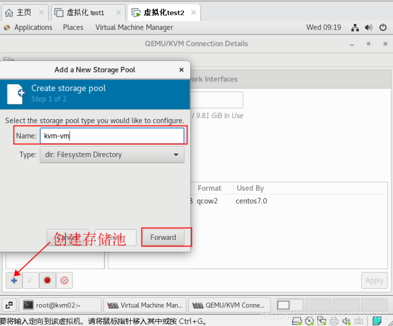Minimize the QEMU/KVM Connection Details window
Viewport: 393px width, 326px height.
352,44
